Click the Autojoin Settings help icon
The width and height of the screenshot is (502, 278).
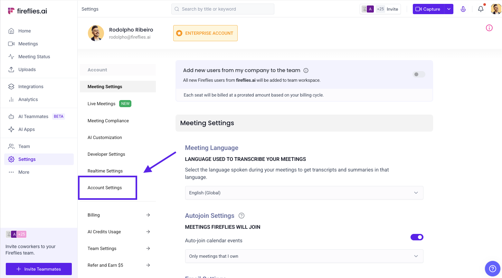coord(241,216)
